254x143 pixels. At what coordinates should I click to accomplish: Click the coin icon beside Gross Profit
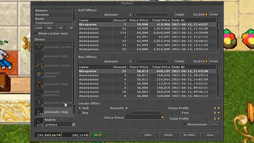(x=218, y=108)
